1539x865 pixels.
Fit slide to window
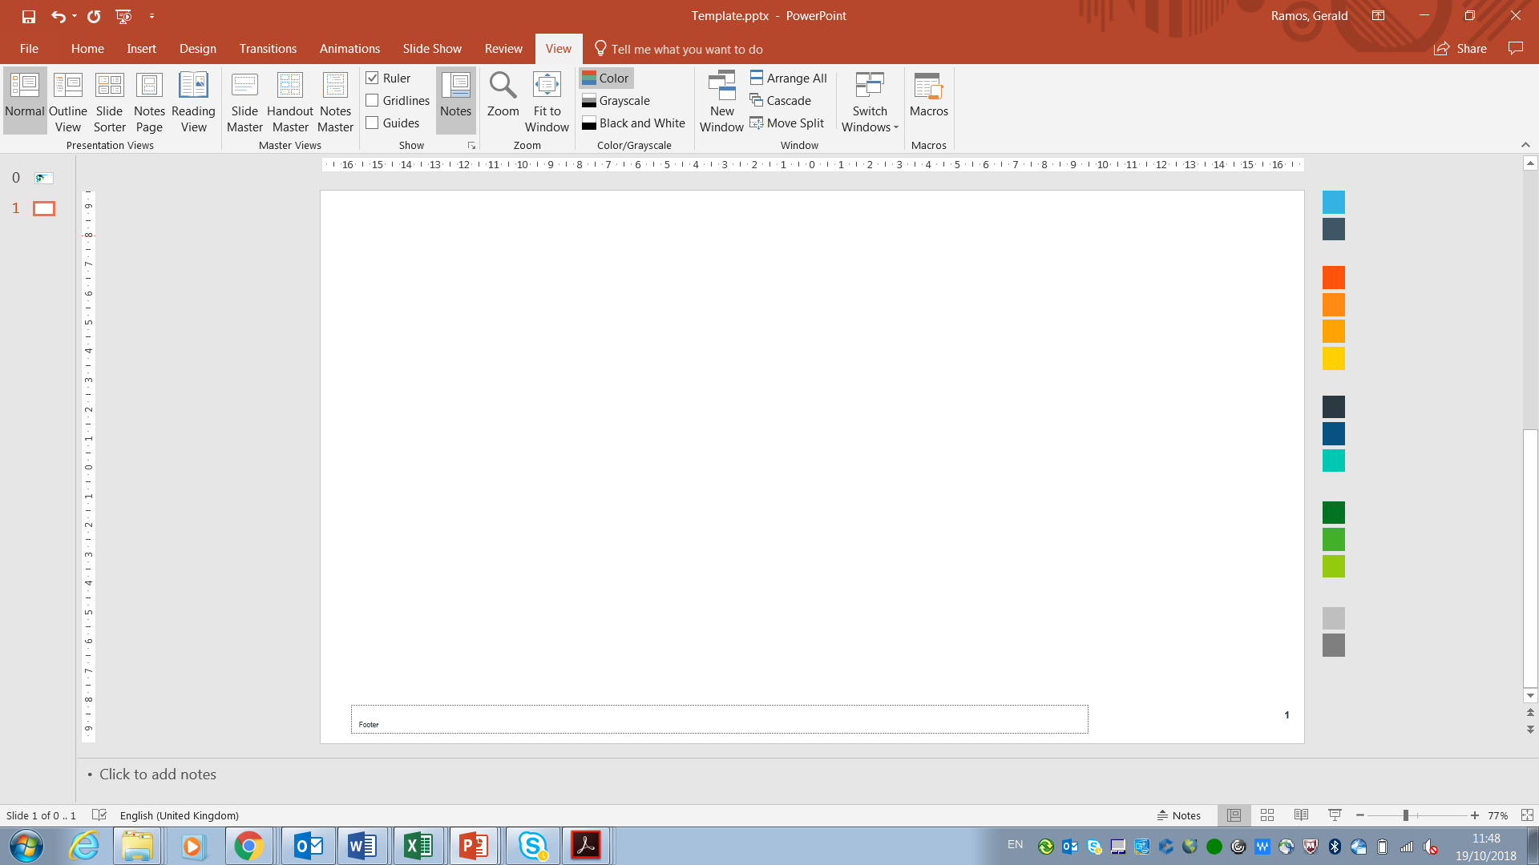[x=547, y=101]
